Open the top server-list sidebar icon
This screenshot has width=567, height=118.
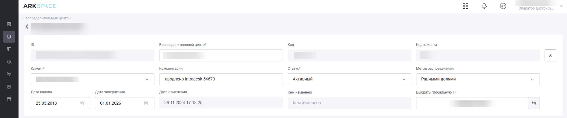[9, 24]
